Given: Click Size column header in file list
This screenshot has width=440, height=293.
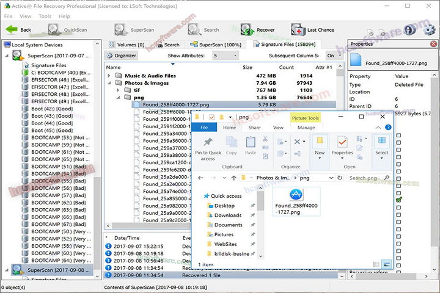Looking at the screenshot, I should pyautogui.click(x=248, y=67).
